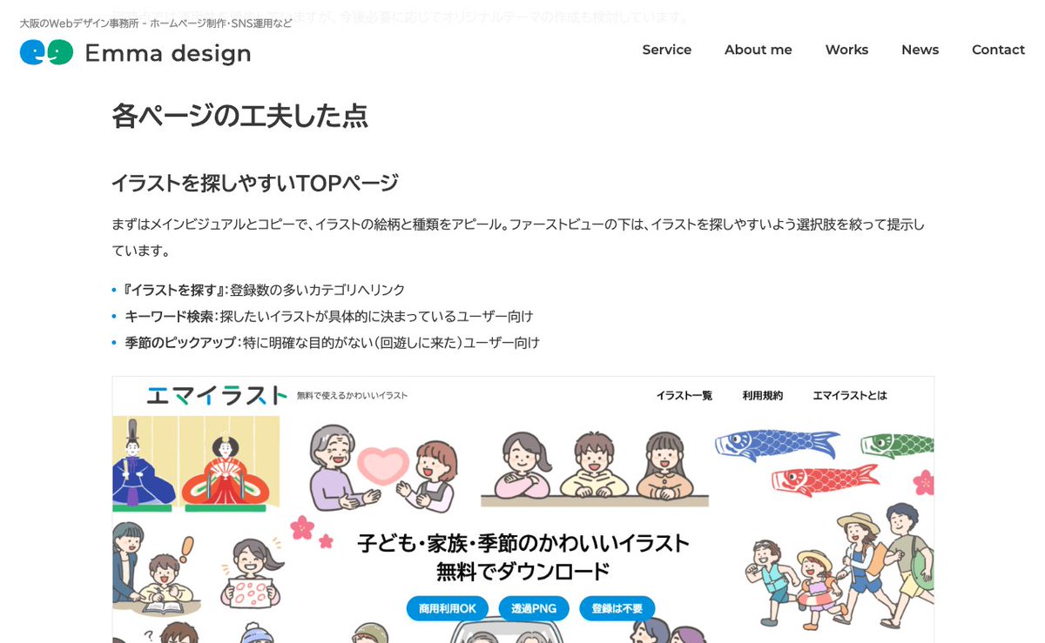
Task: Click 利用規約 in the preview header
Action: coord(763,395)
